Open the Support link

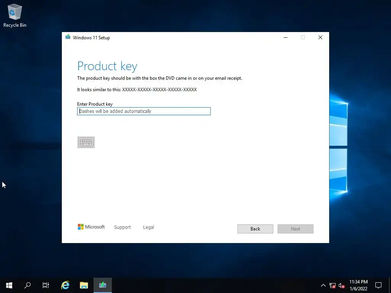(x=123, y=227)
